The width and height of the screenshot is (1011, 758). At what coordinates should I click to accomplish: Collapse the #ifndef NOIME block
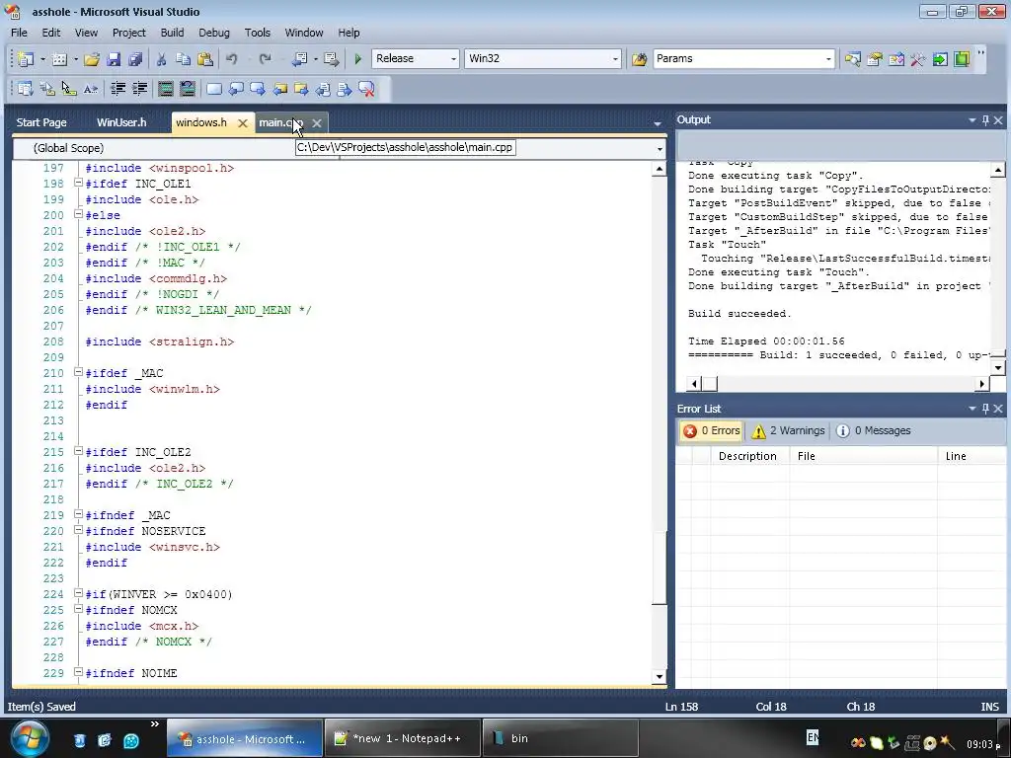click(78, 672)
